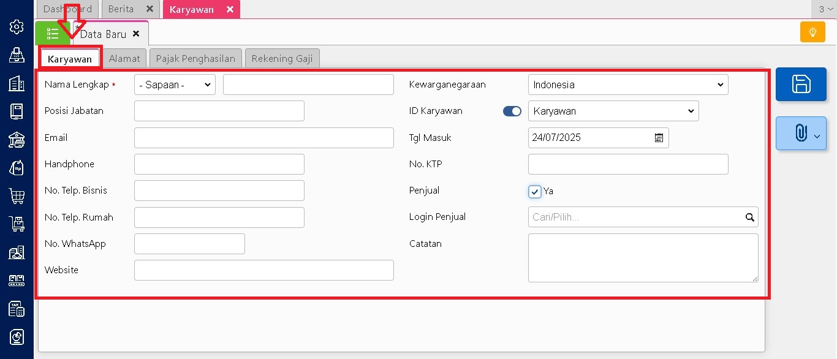Uncheck the Penjual Ya checkbox
837x359 pixels.
[535, 191]
